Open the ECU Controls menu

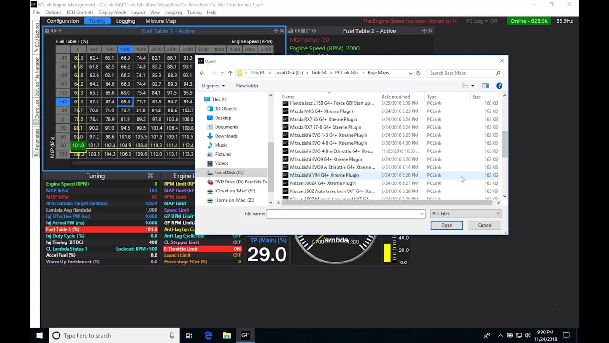point(80,12)
